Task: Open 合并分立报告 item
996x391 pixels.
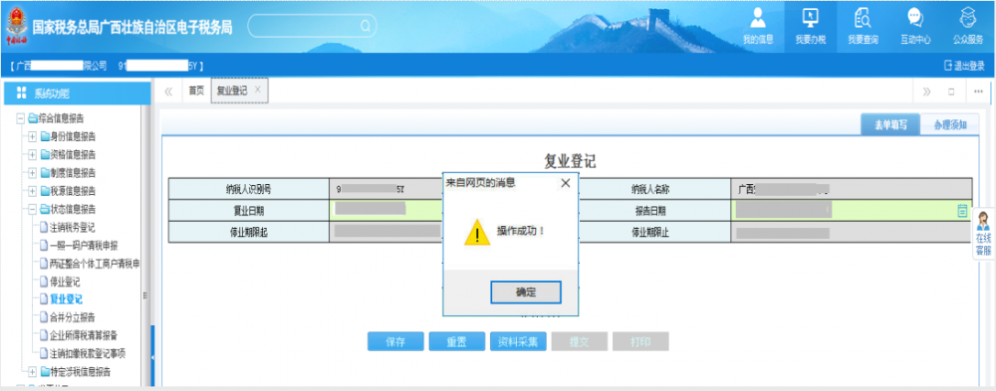Action: tap(73, 316)
